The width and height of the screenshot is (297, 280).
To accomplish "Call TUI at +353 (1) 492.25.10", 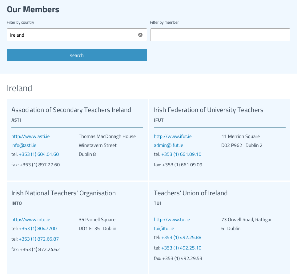I will pos(181,248).
